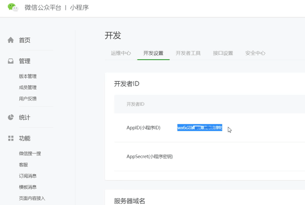Image resolution: width=305 pixels, height=205 pixels.
Task: Click the 开发 page title
Action: tap(113, 35)
